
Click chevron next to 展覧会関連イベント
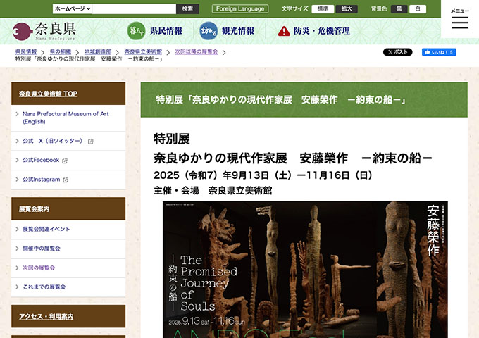(17, 229)
